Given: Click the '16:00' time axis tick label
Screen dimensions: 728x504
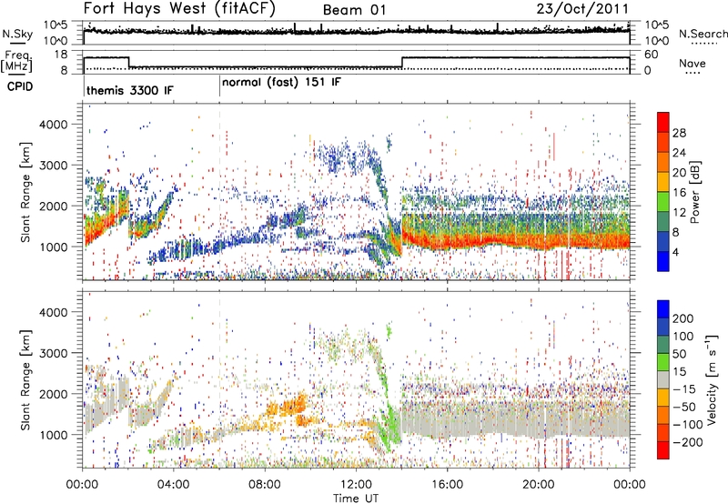Looking at the screenshot, I should (x=447, y=485).
